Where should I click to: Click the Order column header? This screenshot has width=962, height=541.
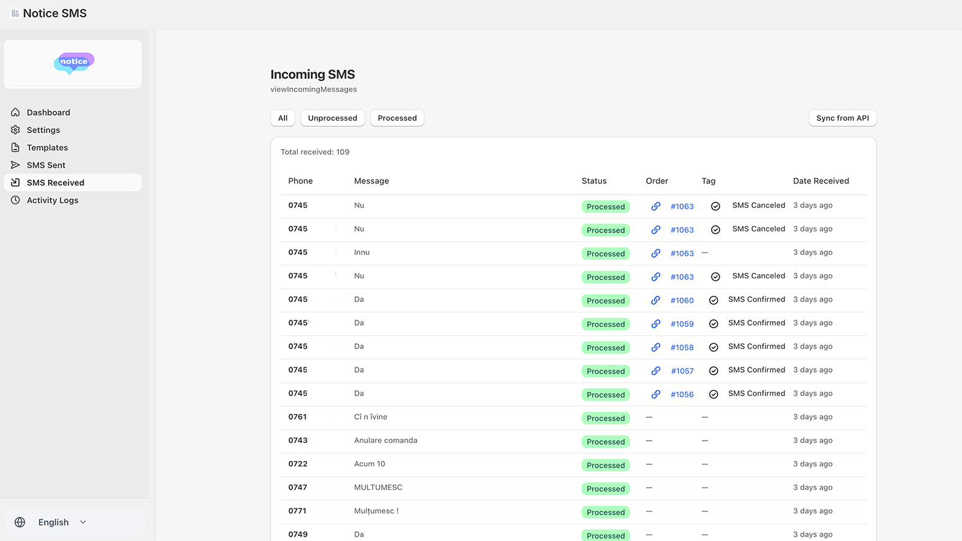657,181
